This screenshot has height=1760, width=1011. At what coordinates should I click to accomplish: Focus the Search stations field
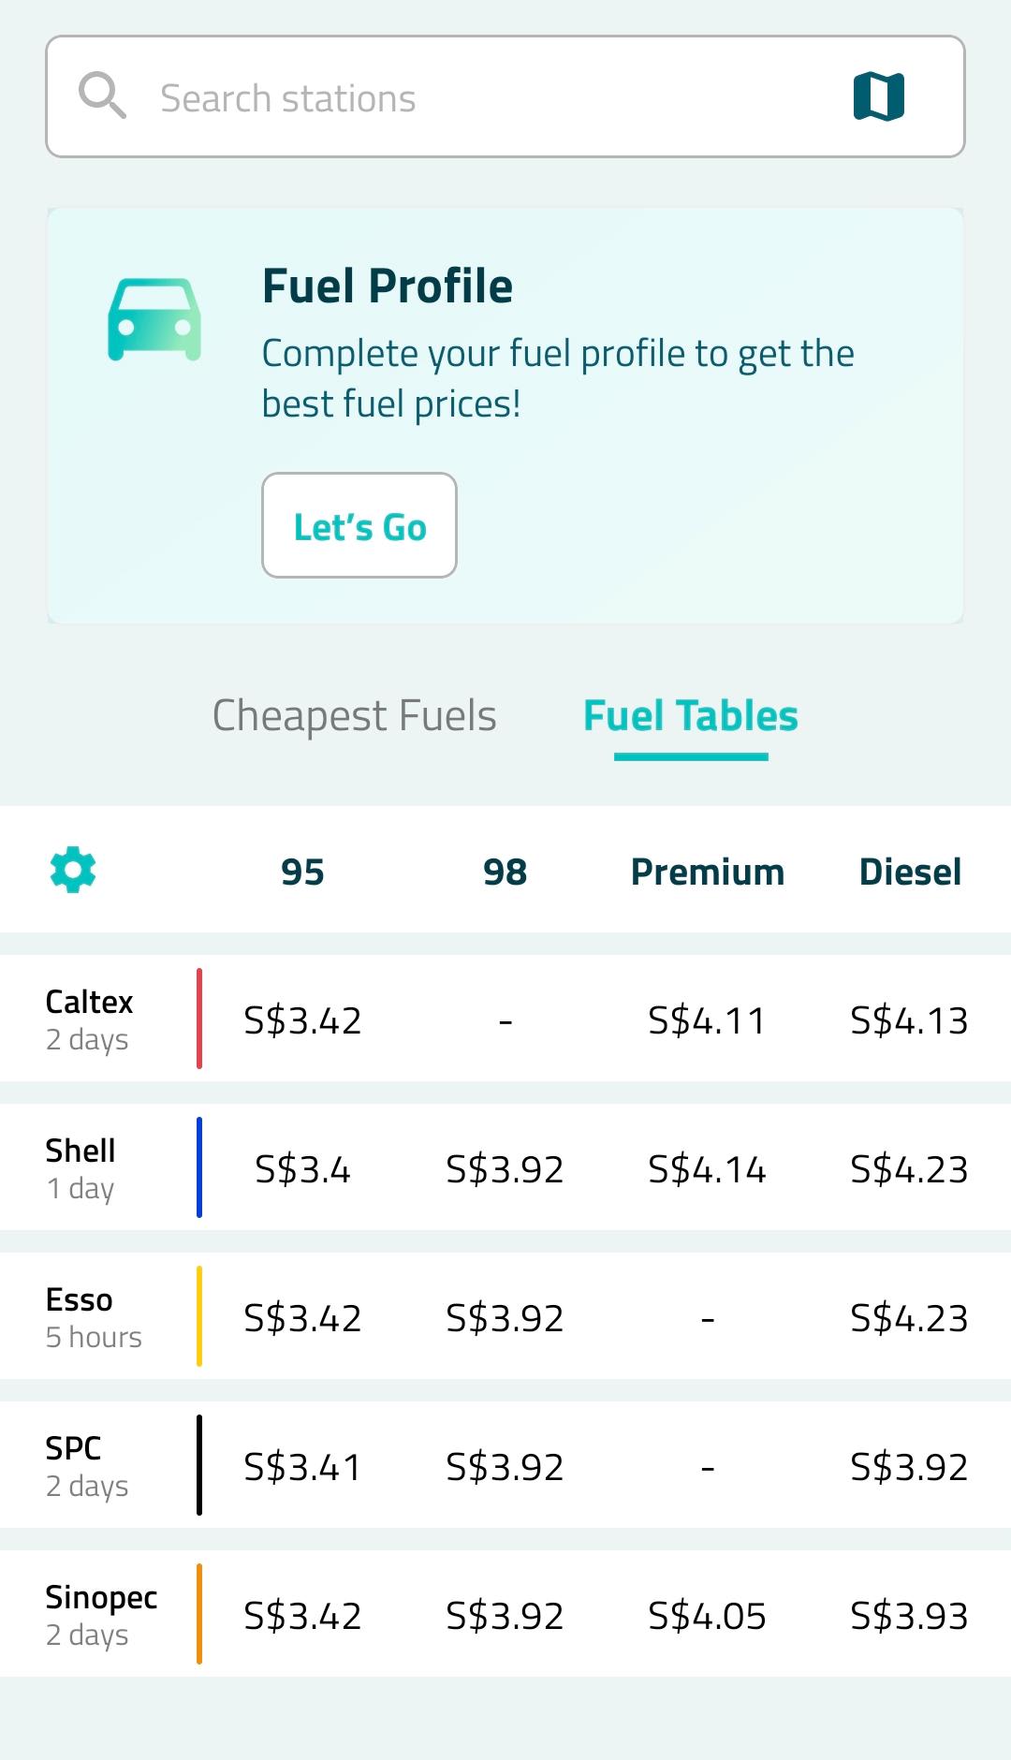(505, 96)
